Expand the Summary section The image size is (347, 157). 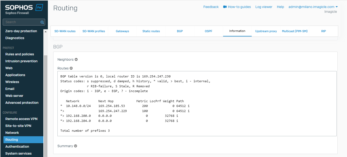click(76, 146)
